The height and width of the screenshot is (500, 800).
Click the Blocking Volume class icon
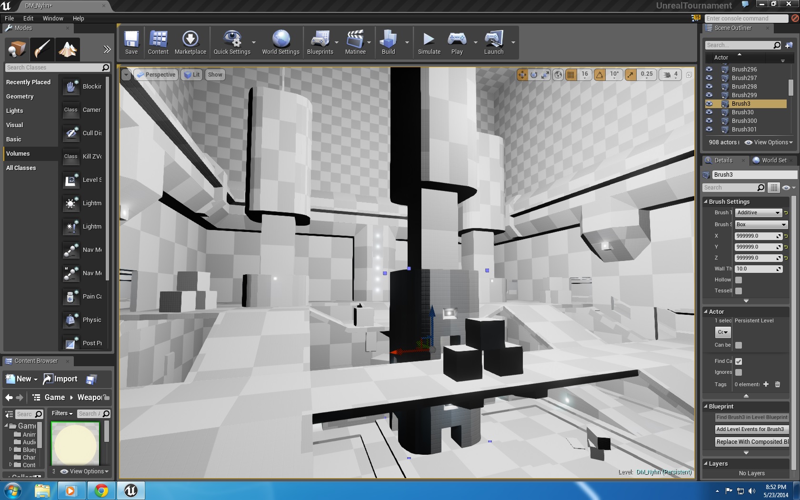[71, 87]
